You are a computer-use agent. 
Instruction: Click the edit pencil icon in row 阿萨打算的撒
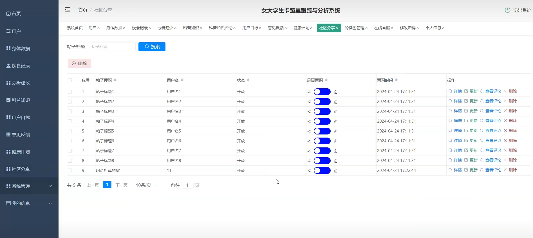335,171
